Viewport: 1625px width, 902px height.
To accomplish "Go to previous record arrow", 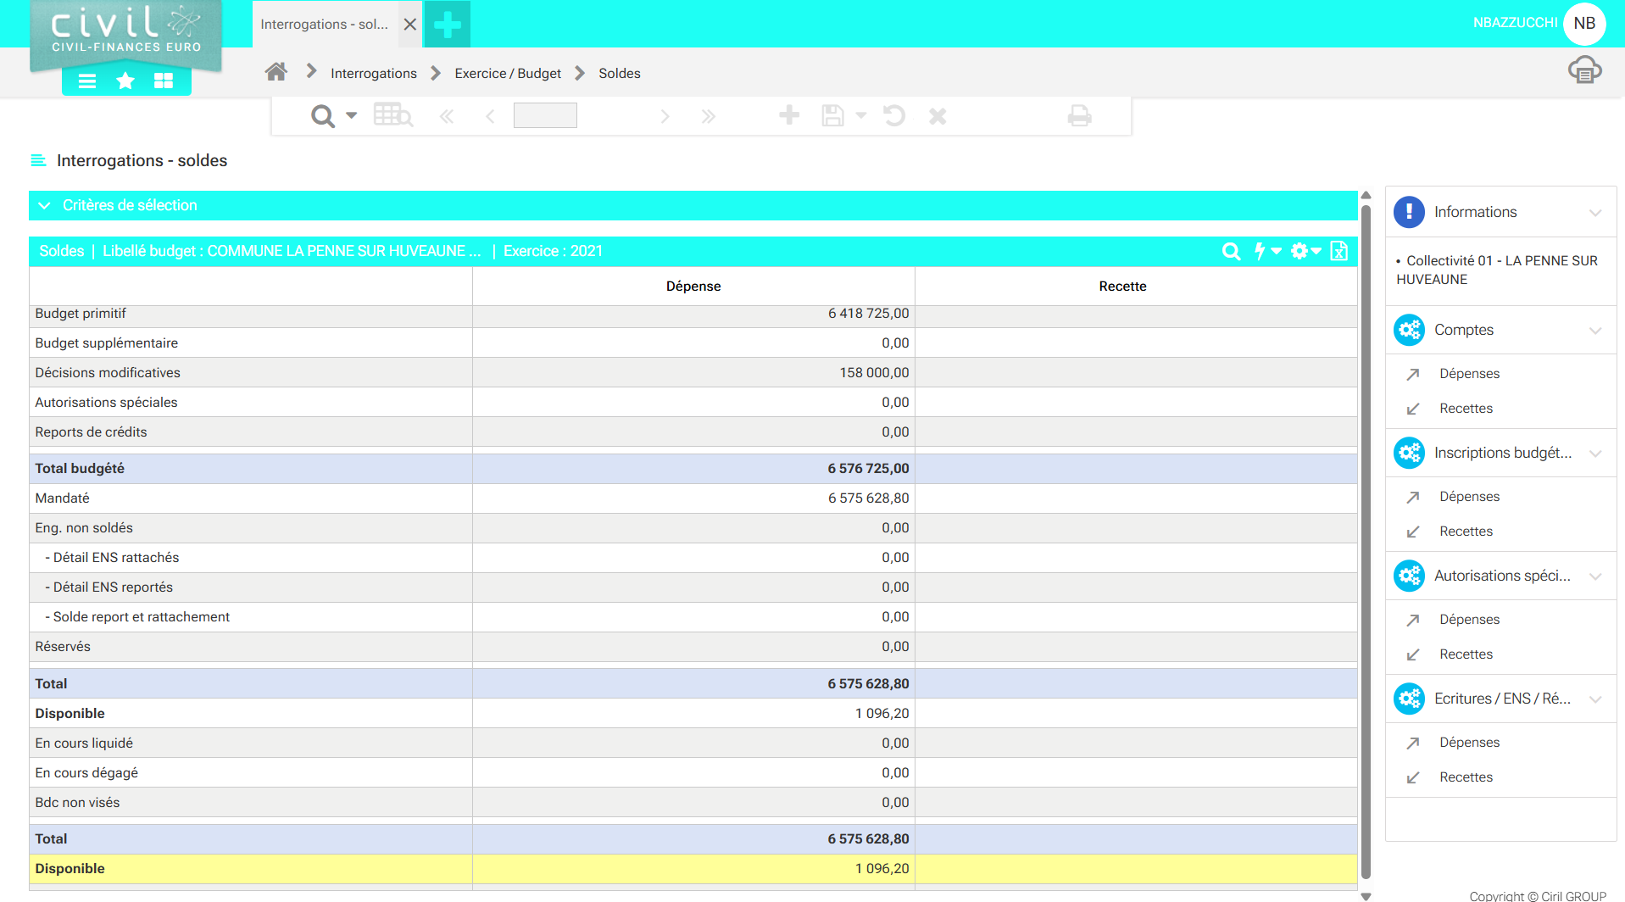I will pos(490,116).
